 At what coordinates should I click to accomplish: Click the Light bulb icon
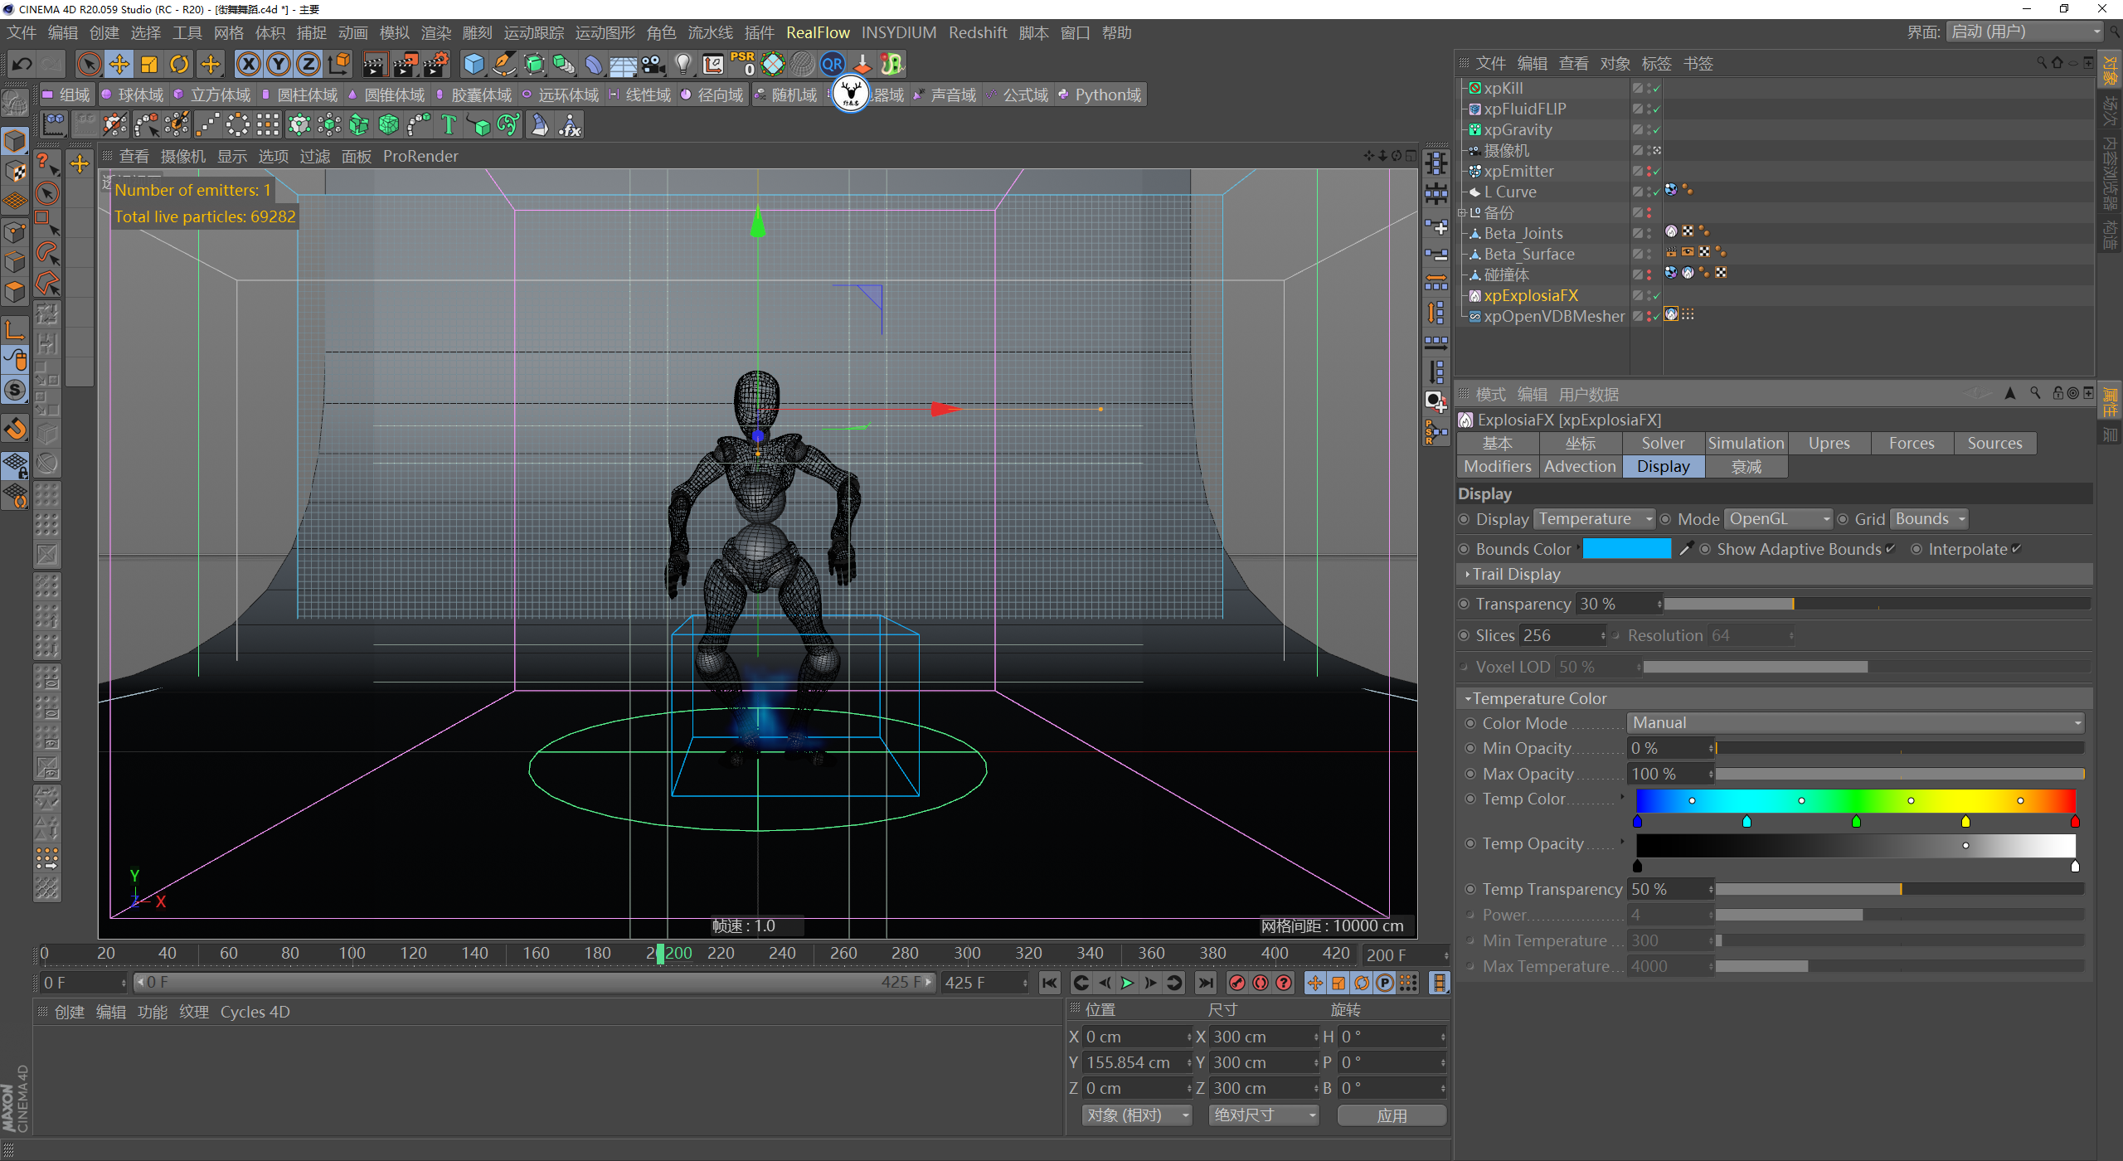coord(683,64)
